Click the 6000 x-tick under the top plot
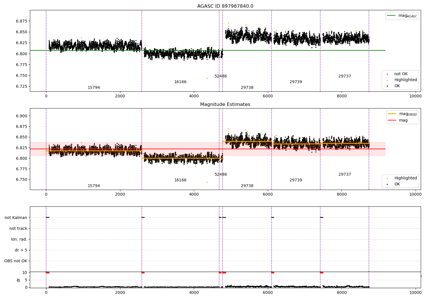Viewport: 427px width, 299px height. point(268,96)
